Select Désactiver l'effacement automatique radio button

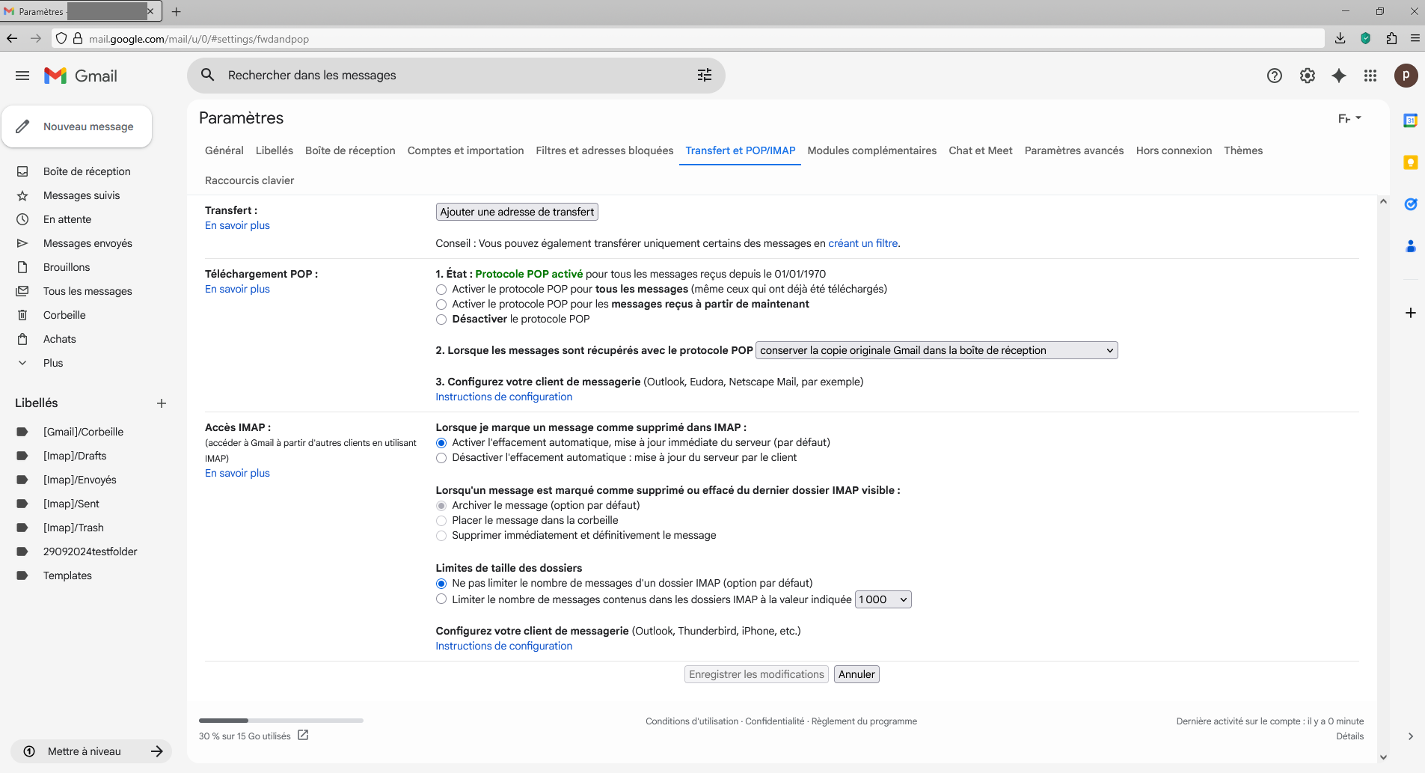[441, 458]
